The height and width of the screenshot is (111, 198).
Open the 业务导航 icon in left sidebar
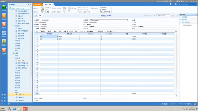(4, 7)
